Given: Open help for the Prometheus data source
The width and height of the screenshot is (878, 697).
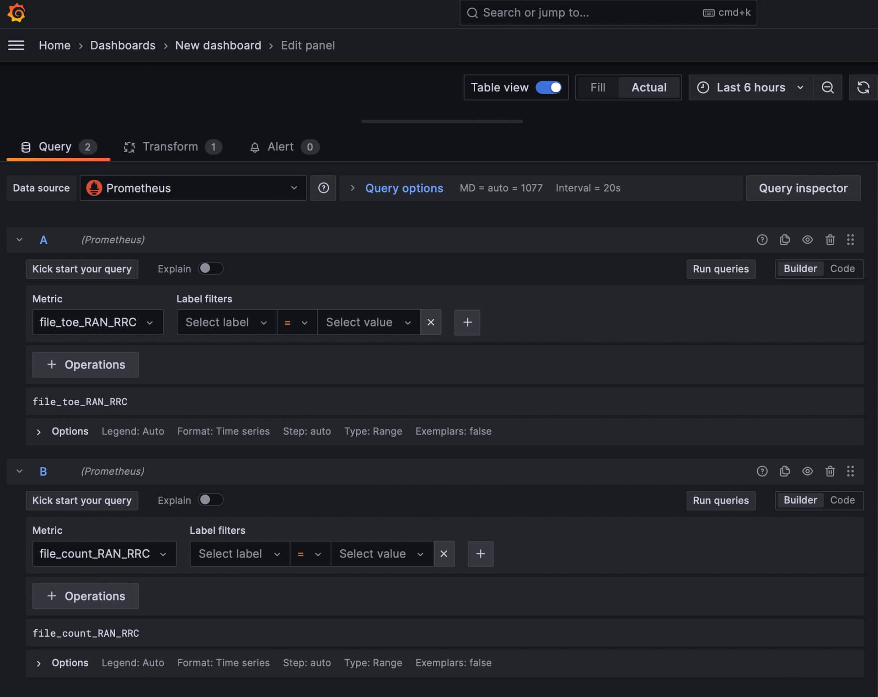Looking at the screenshot, I should 323,188.
